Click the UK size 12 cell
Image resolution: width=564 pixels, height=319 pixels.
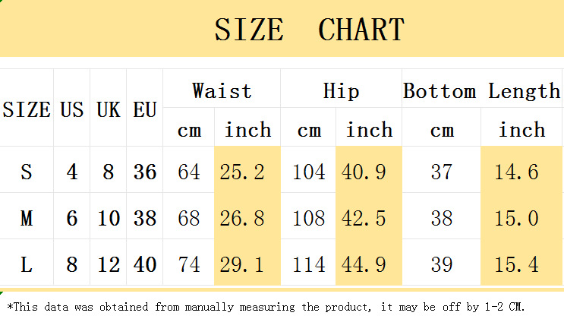point(109,265)
